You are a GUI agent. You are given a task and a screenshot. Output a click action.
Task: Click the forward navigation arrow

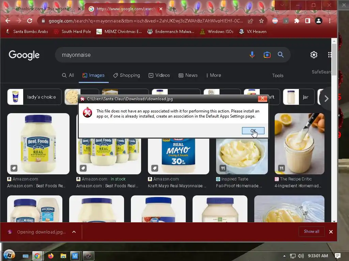click(x=19, y=21)
